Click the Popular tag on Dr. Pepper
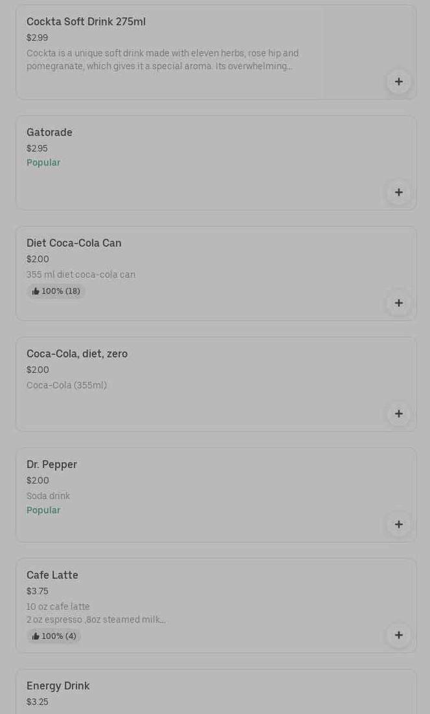Screen dimensions: 430x714 (x=43, y=511)
